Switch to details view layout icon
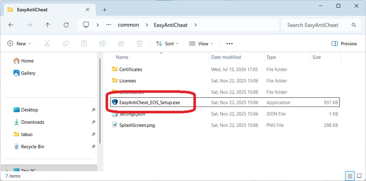 click(350, 176)
